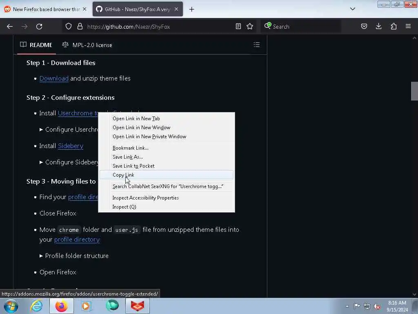Expand Configure Userchrome details

coord(69,130)
